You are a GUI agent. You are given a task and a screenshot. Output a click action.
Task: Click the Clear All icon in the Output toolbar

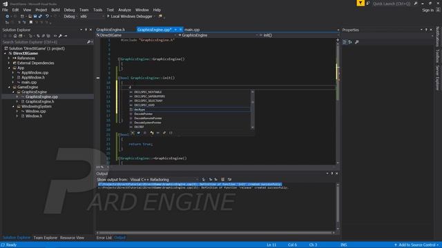click(222, 179)
